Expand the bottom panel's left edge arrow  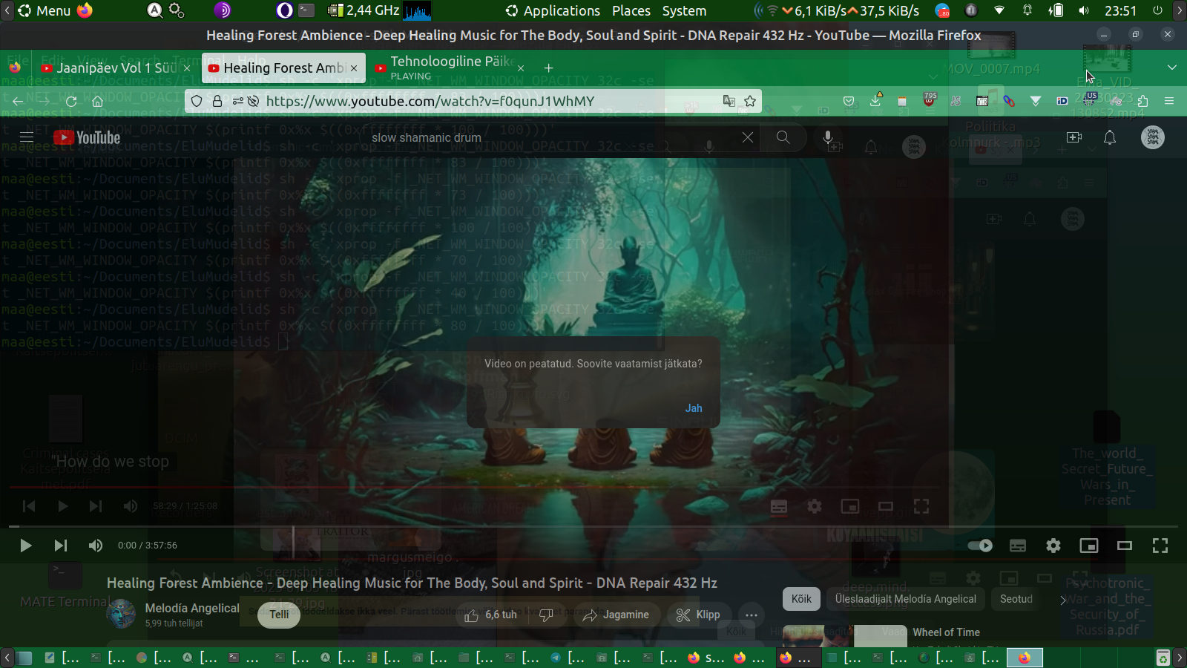[7, 658]
